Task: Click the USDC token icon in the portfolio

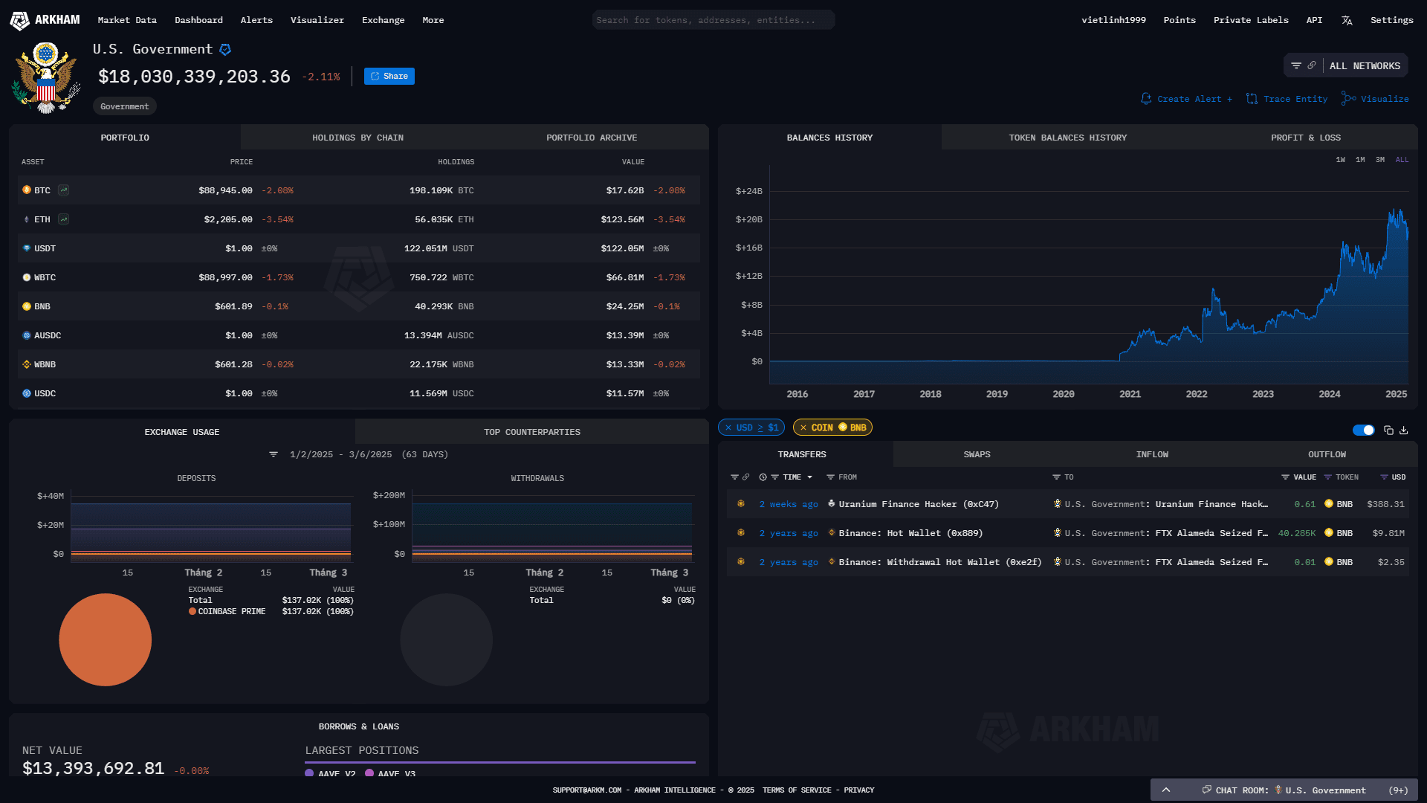Action: coord(27,393)
